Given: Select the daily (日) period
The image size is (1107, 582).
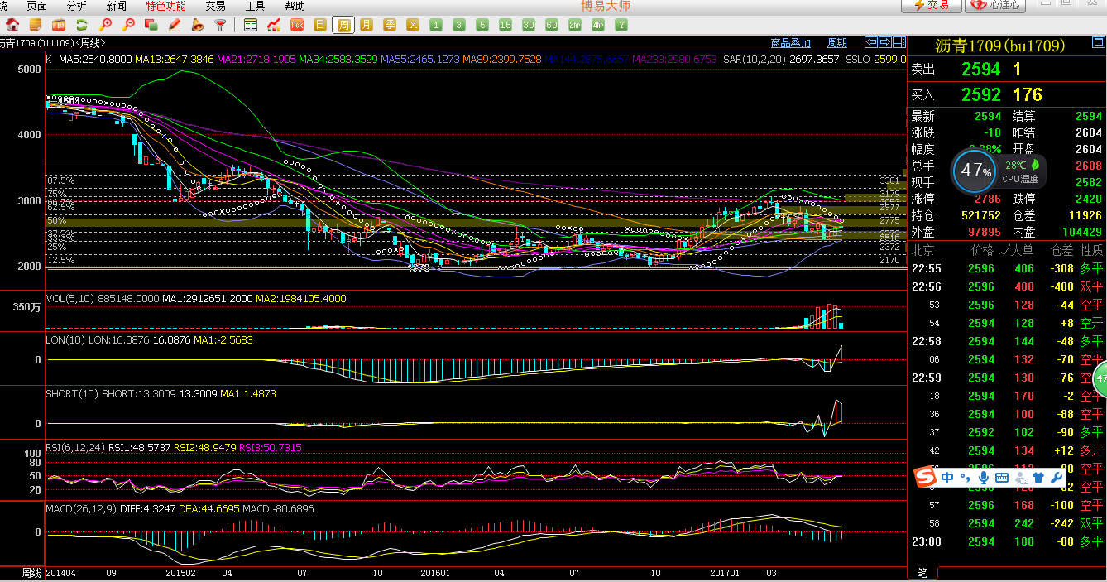Looking at the screenshot, I should pyautogui.click(x=320, y=25).
